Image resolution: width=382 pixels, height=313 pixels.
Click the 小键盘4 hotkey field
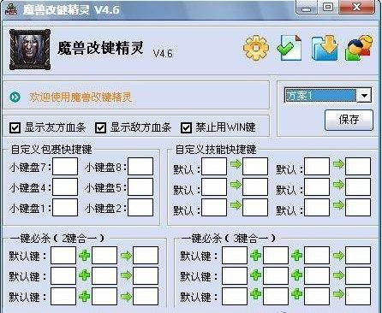(x=65, y=186)
